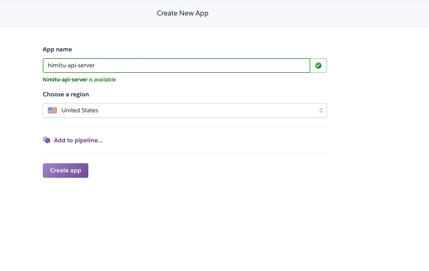Click the up-down chevron arrows in region selector
Image resolution: width=429 pixels, height=271 pixels.
[x=321, y=110]
